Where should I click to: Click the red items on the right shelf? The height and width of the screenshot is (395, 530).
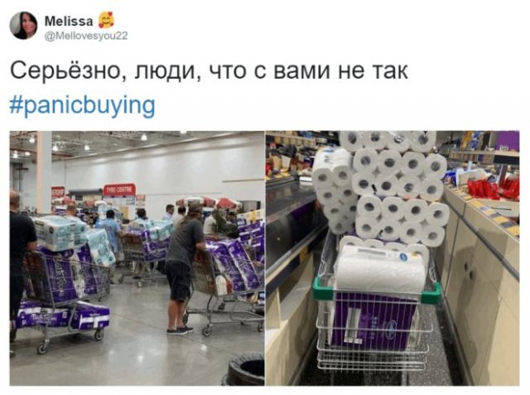coord(494,188)
